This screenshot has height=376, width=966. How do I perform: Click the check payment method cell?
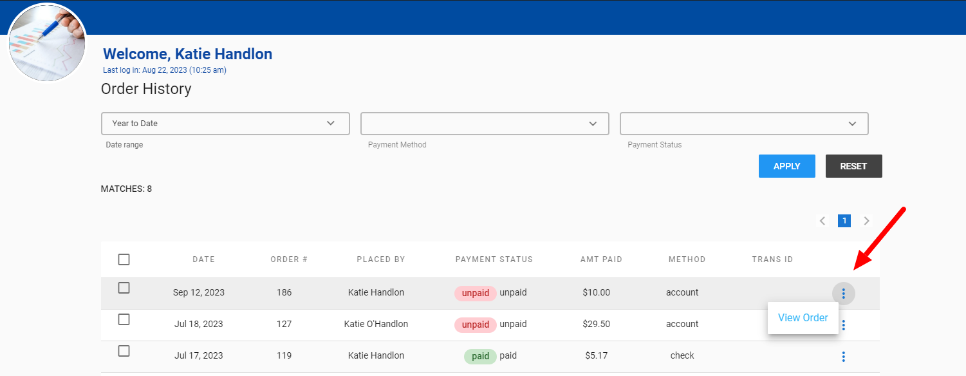[682, 355]
